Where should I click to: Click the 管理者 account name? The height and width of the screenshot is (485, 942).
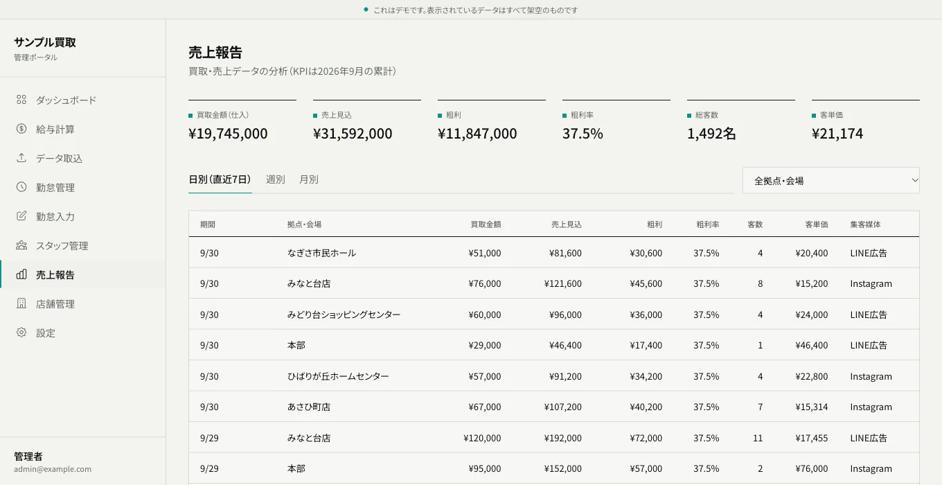pos(28,456)
